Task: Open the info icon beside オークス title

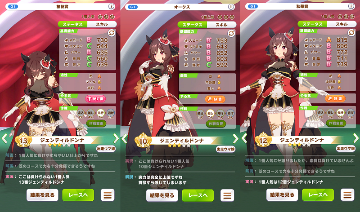Action: pyautogui.click(x=231, y=7)
